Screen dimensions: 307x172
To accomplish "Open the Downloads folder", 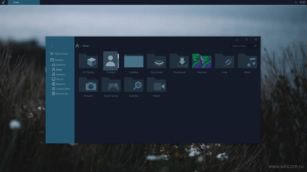I will pyautogui.click(x=179, y=61).
